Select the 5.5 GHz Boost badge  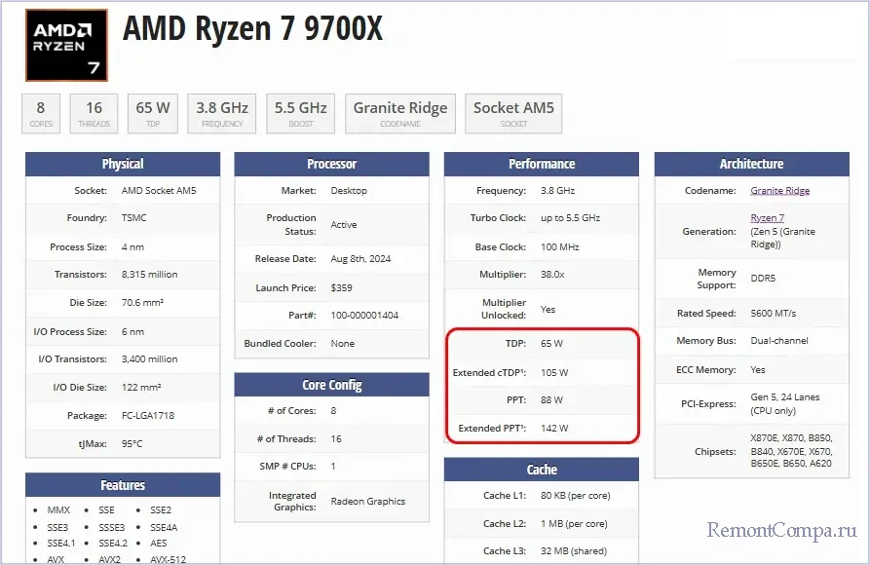300,113
